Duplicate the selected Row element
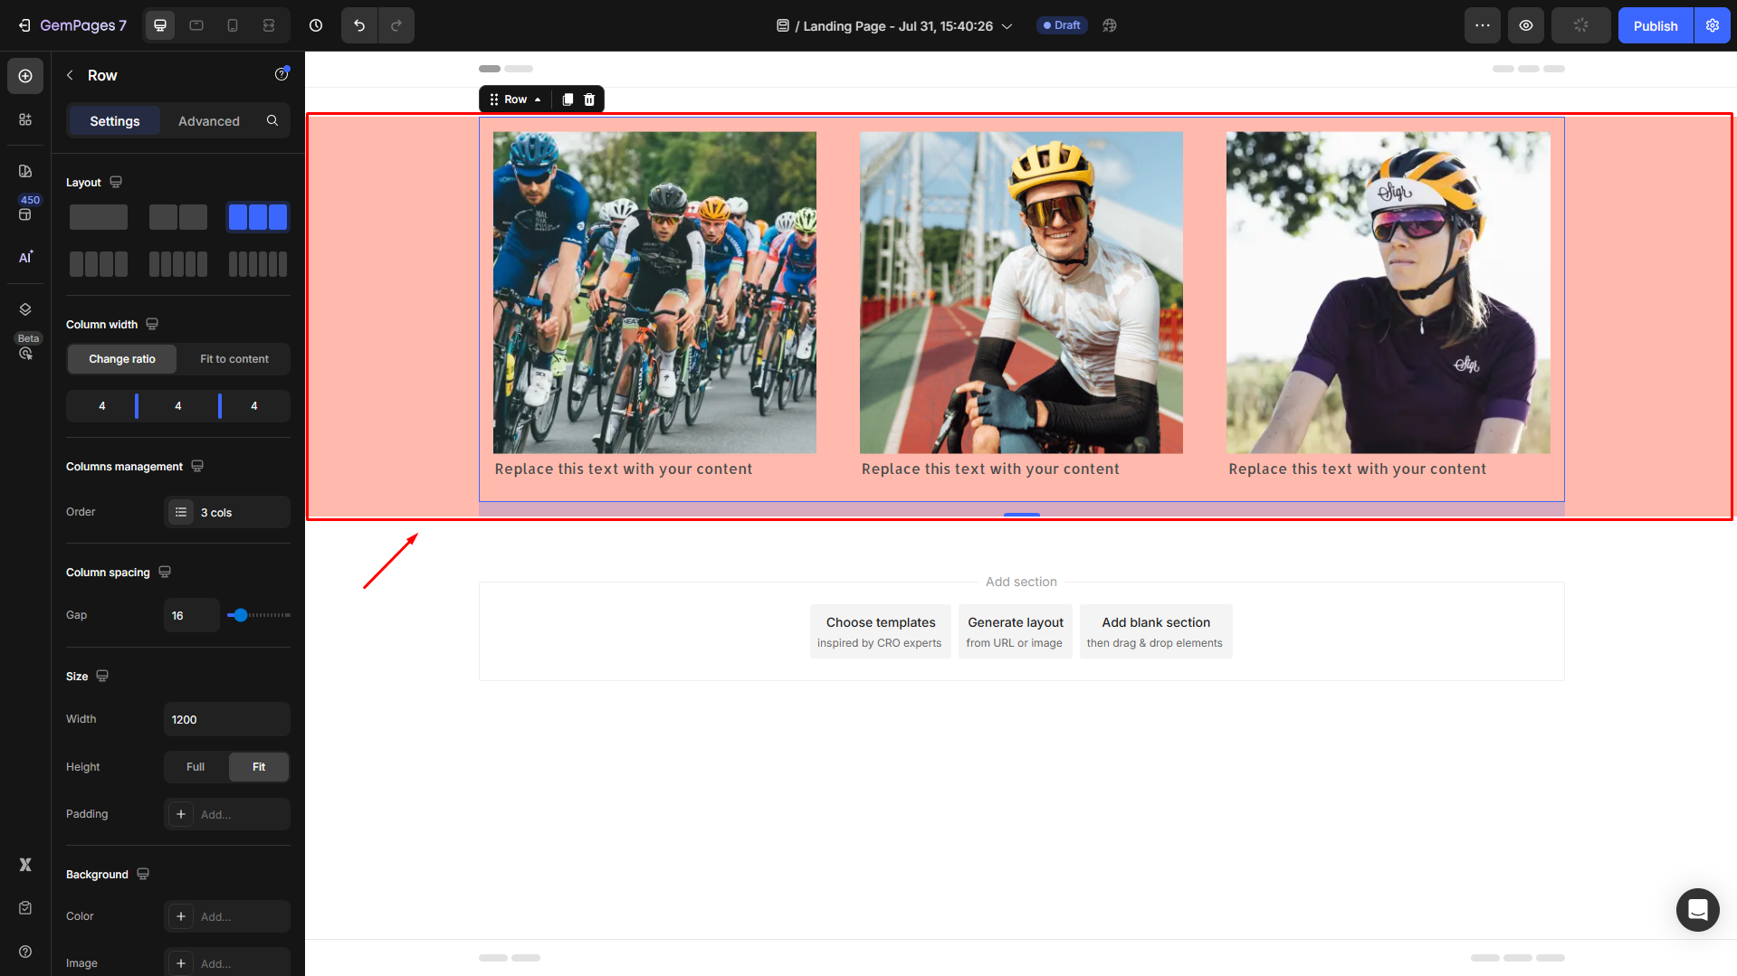This screenshot has width=1737, height=976. pos(568,99)
